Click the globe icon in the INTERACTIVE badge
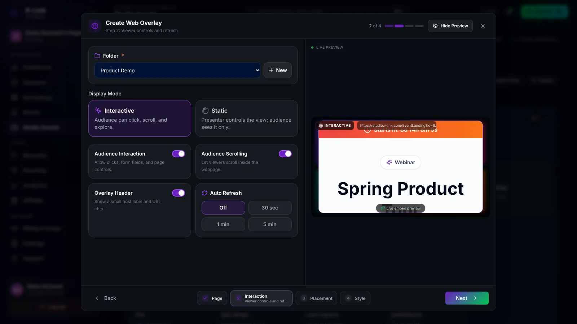The image size is (577, 324). click(321, 126)
